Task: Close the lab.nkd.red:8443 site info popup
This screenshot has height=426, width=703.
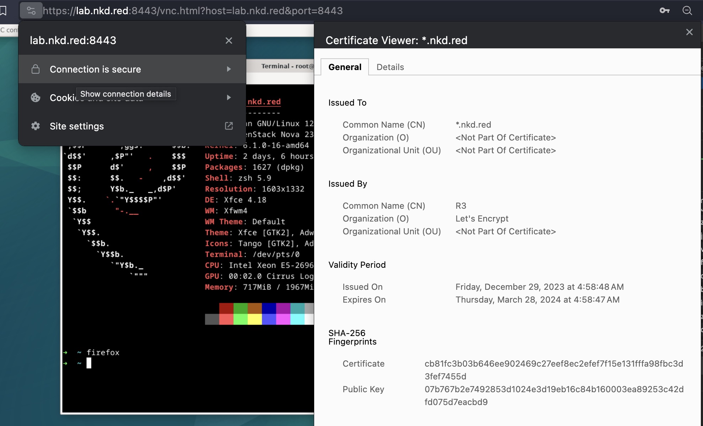Action: (x=229, y=41)
